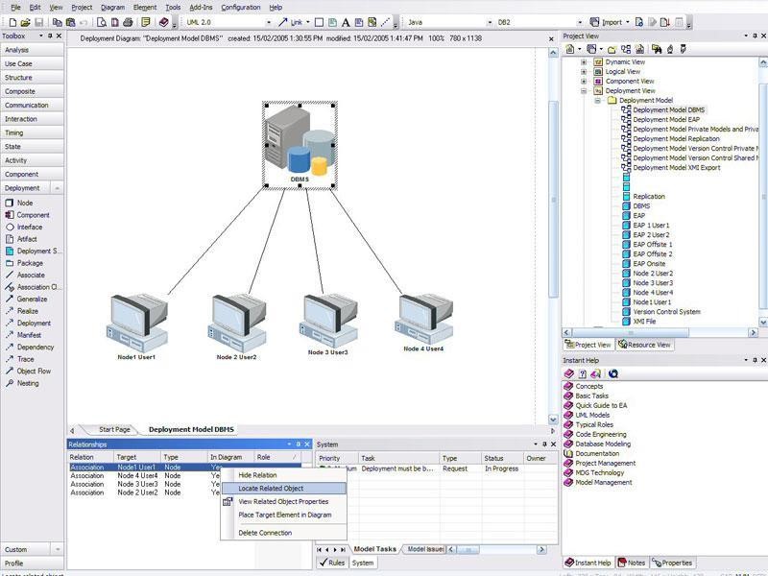Click the DBMS server node in diagram
Image resolution: width=768 pixels, height=576 pixels.
(300, 142)
